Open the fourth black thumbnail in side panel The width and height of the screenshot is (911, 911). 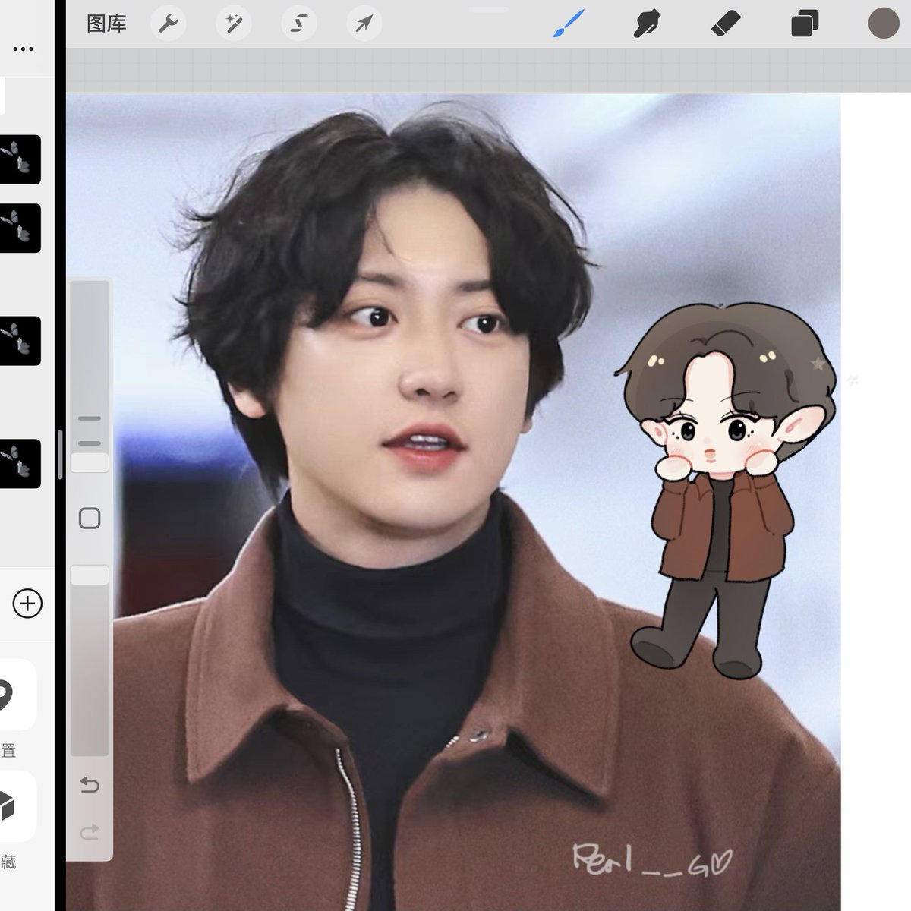pos(19,463)
